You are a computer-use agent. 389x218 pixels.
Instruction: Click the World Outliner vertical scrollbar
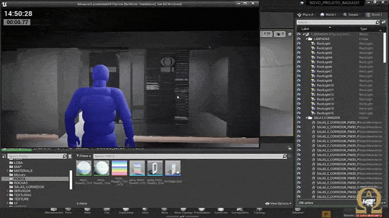pyautogui.click(x=385, y=48)
